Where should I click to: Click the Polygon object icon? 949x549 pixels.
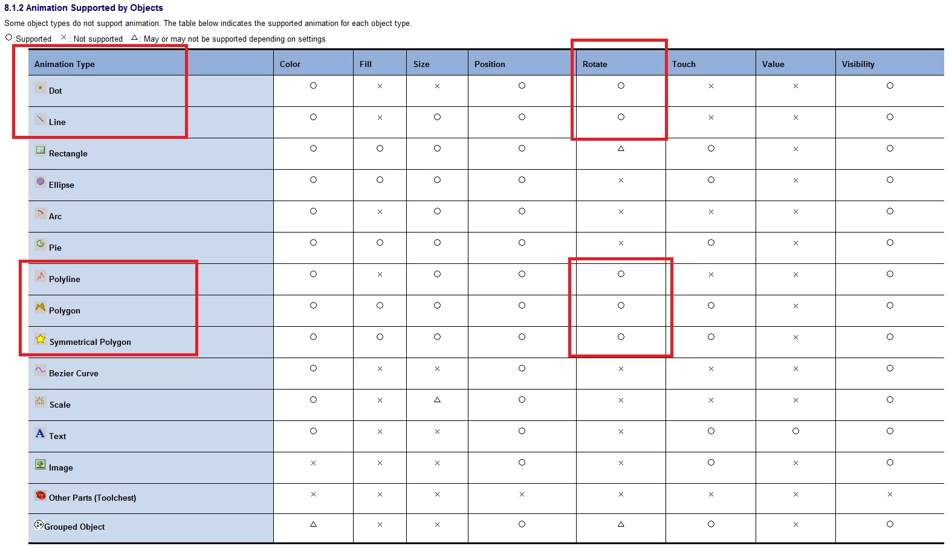point(40,307)
